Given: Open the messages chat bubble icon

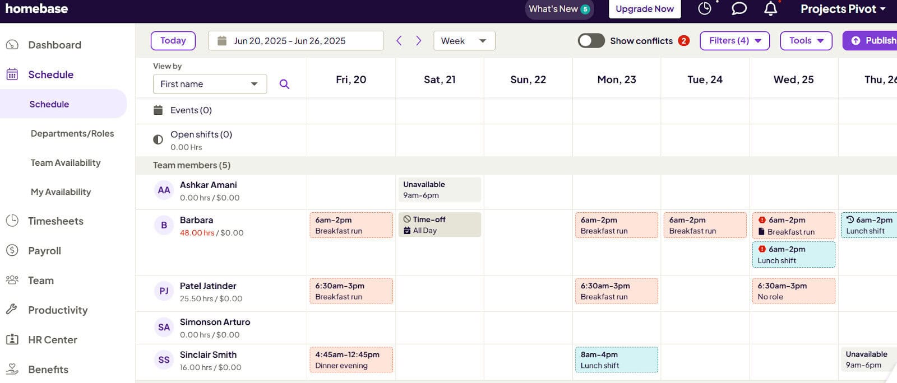Looking at the screenshot, I should point(739,8).
